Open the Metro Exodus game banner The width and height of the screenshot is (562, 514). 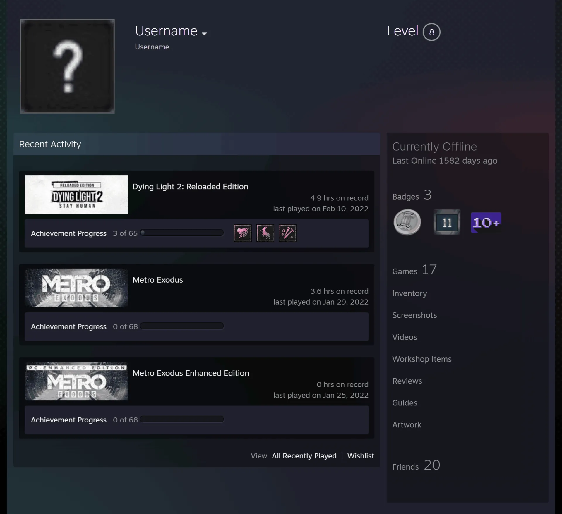pos(76,288)
